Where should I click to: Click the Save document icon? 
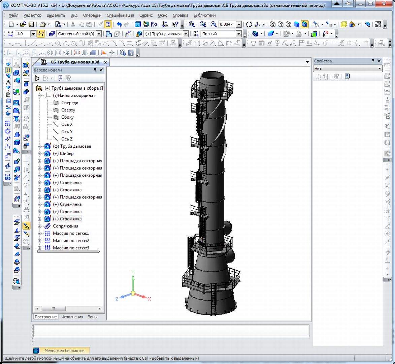[31, 24]
